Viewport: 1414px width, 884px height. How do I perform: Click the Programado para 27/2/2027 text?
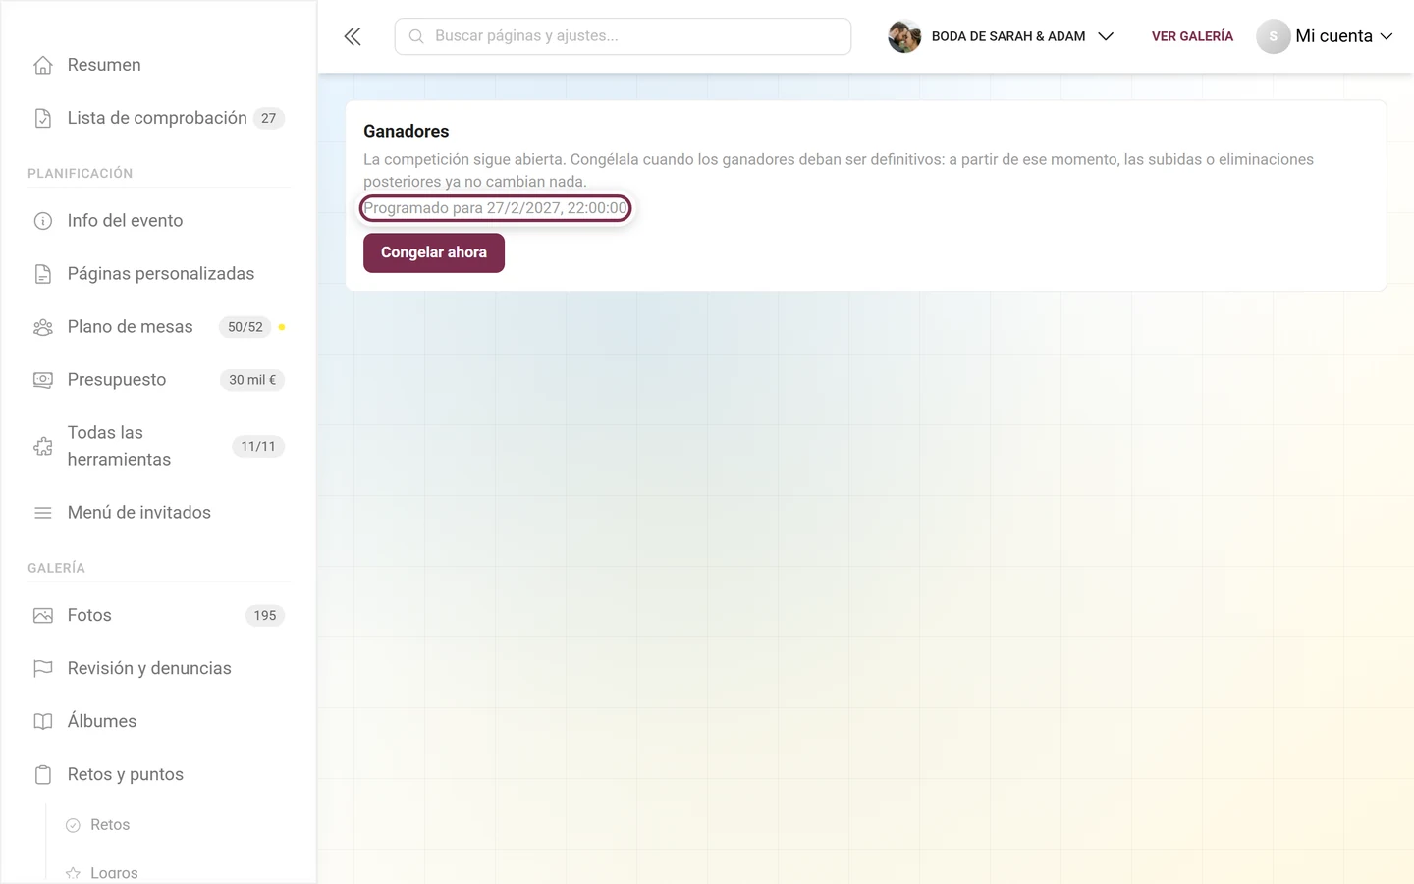pyautogui.click(x=495, y=208)
